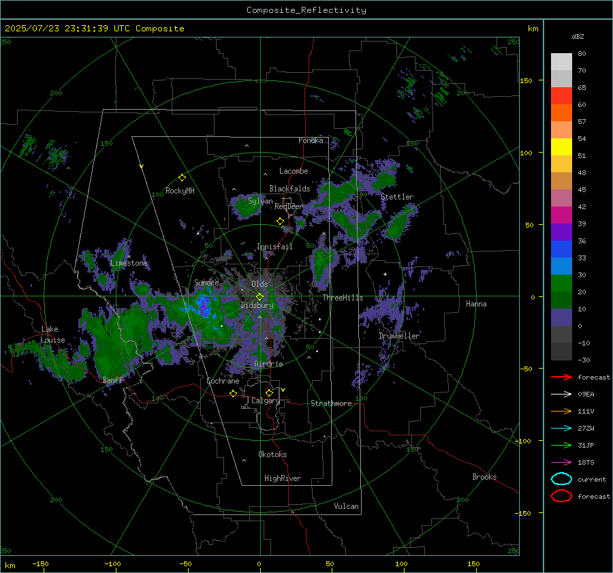Click the -100 tick on right axis

point(523,441)
